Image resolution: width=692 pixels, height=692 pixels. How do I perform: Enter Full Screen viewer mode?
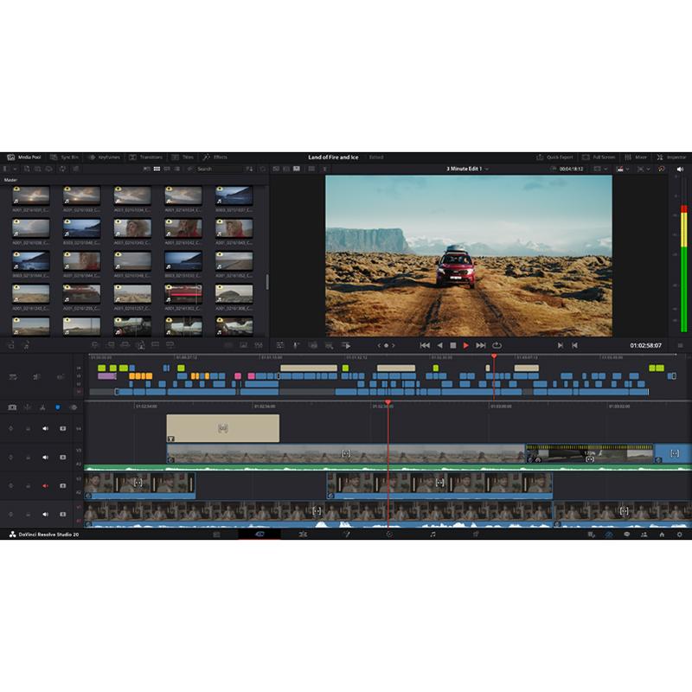coord(600,157)
